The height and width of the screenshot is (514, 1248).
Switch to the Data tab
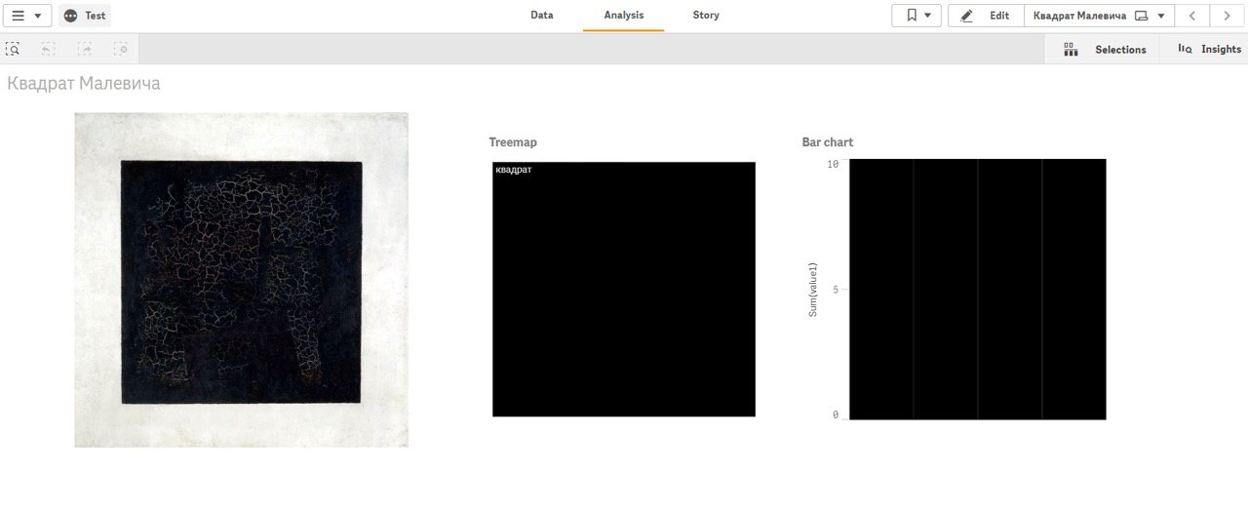542,16
